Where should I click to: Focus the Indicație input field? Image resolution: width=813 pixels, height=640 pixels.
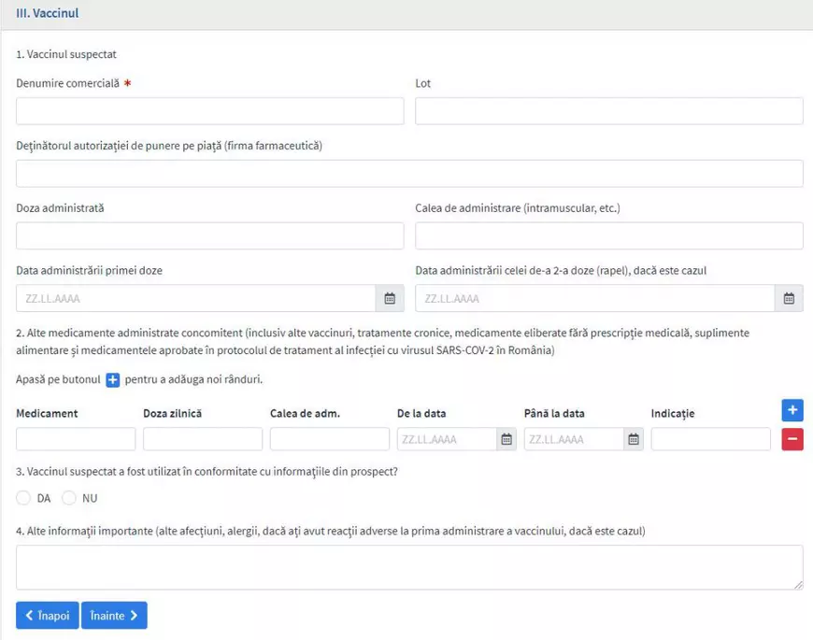(x=710, y=439)
